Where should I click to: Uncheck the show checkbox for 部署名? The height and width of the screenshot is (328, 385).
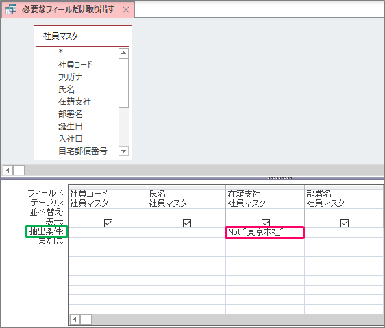point(345,223)
